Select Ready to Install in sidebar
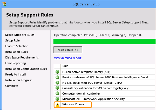The height and width of the screenshot is (110, 156). coord(15,74)
